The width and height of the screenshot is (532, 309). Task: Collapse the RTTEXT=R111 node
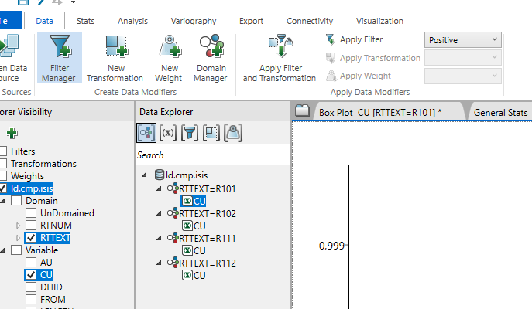pyautogui.click(x=159, y=238)
